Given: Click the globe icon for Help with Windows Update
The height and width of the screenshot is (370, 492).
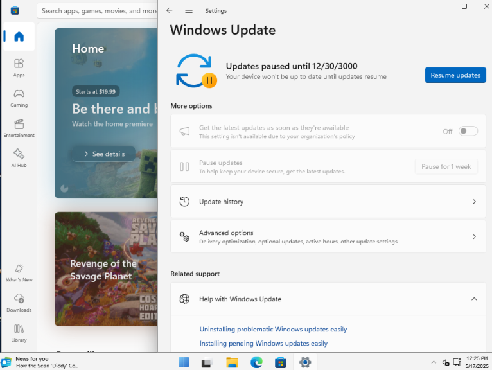Looking at the screenshot, I should click(x=184, y=299).
